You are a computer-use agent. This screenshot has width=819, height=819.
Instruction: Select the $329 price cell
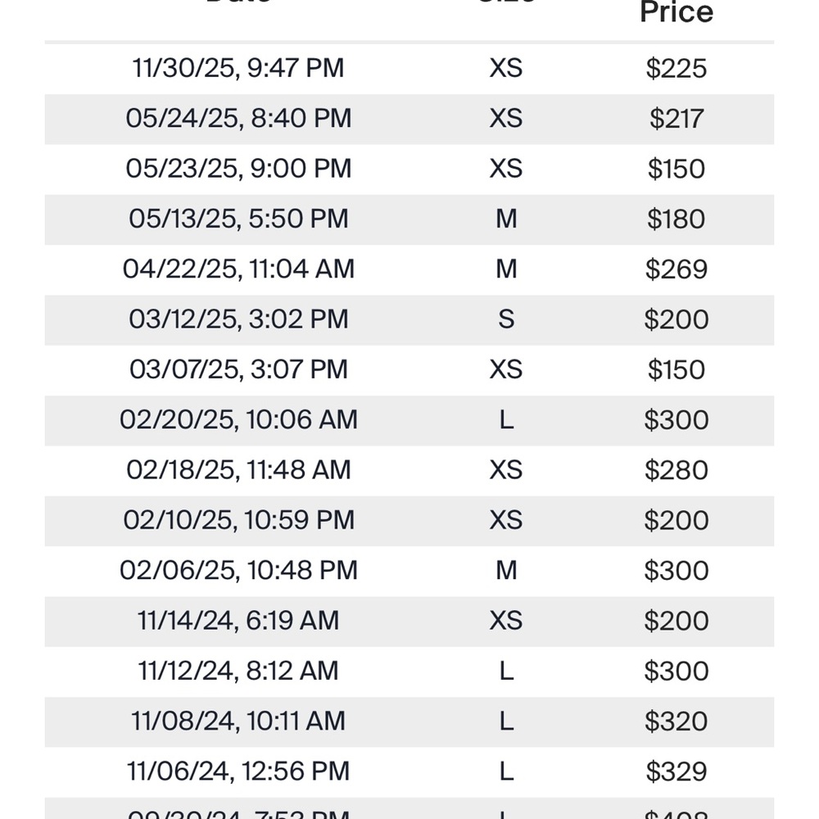tap(676, 771)
